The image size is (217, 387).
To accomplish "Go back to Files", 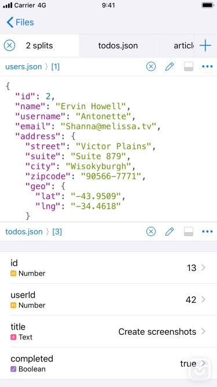I will (20, 22).
